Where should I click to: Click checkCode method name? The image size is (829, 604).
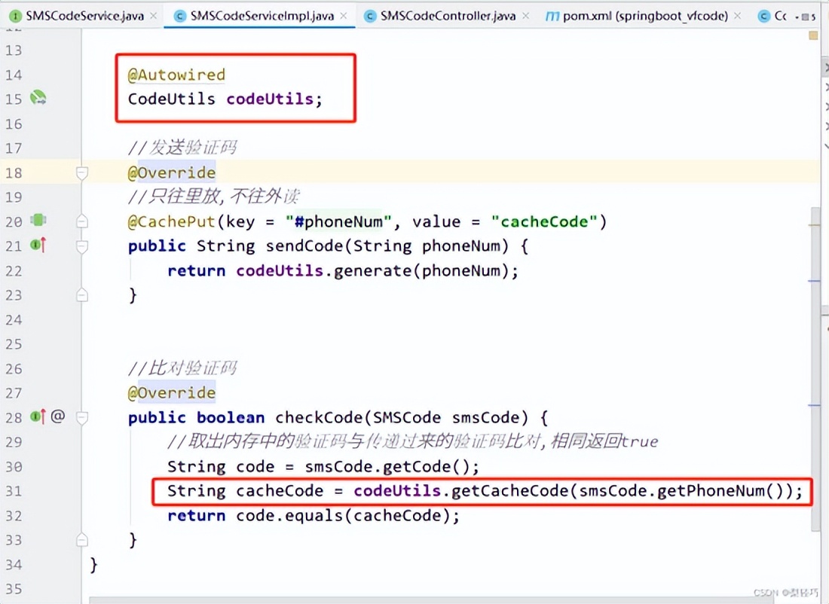point(320,417)
